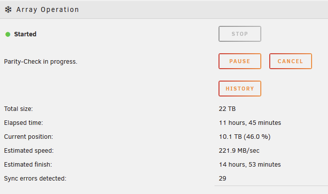Select the 11 hours, 45 minutes value
328x194 pixels.
tap(250, 123)
